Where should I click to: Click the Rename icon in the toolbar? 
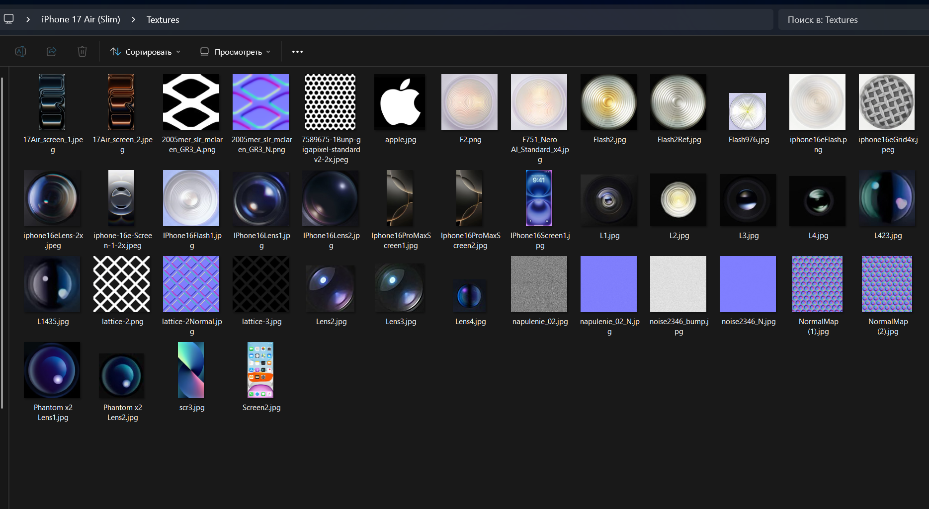20,52
